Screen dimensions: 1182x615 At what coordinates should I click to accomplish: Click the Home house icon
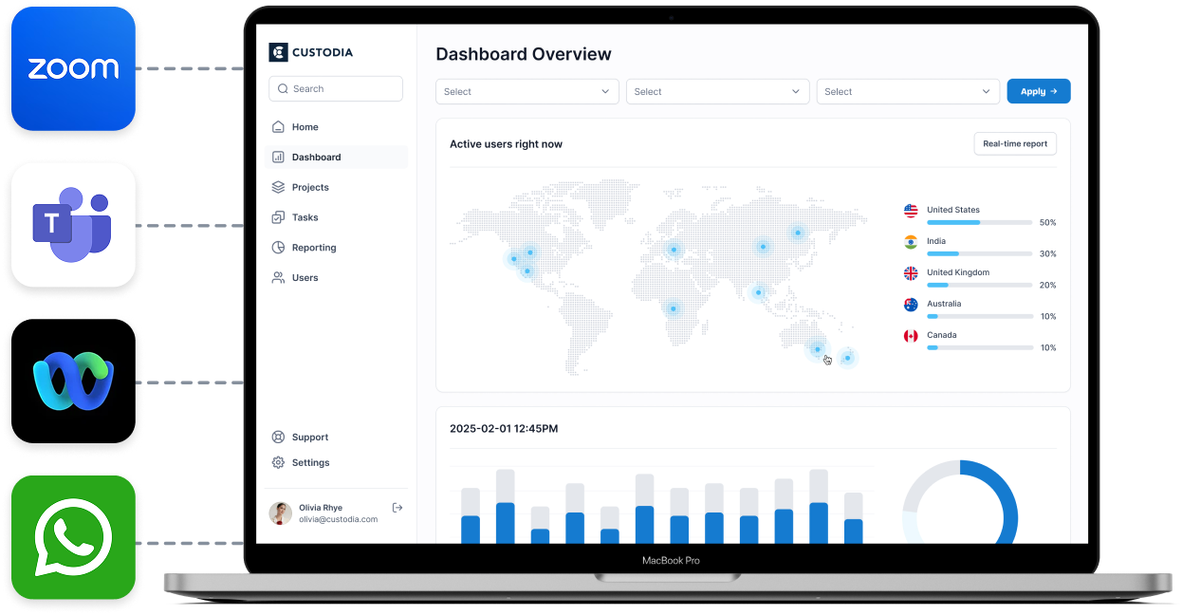click(x=278, y=126)
